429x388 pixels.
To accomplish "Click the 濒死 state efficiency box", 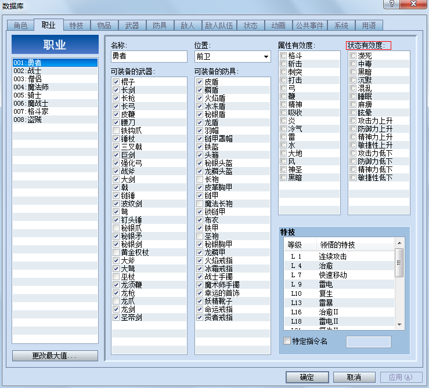I will (x=353, y=56).
